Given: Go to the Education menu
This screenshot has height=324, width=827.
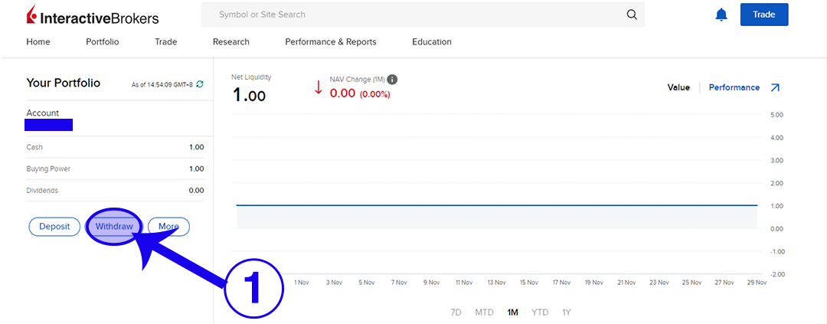Looking at the screenshot, I should coord(431,42).
